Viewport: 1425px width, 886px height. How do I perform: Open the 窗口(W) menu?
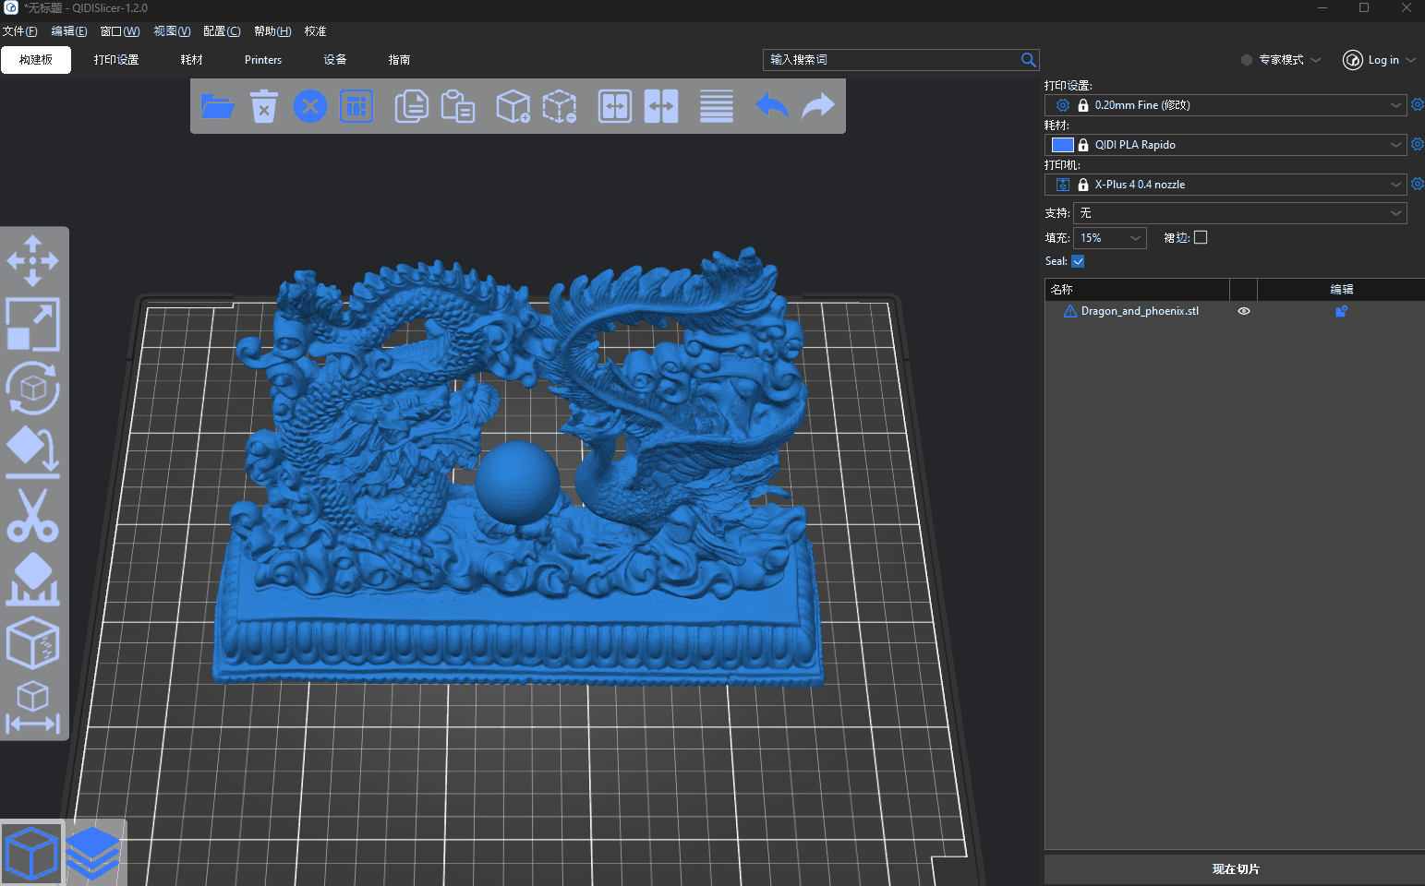(x=120, y=31)
